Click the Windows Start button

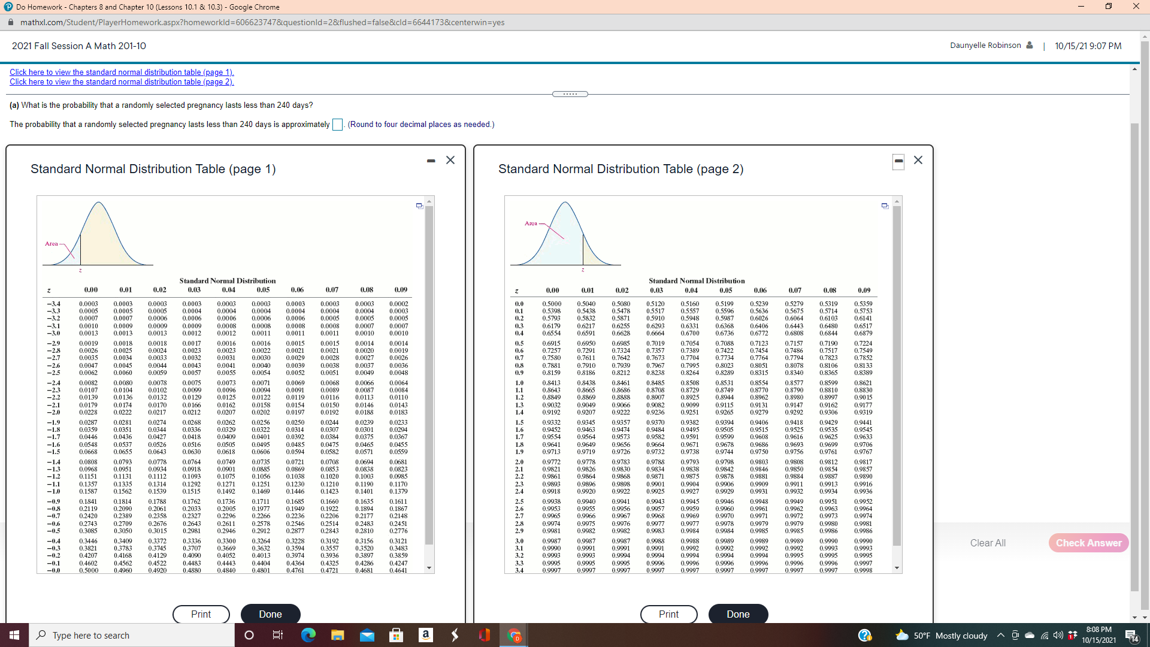[x=14, y=635]
